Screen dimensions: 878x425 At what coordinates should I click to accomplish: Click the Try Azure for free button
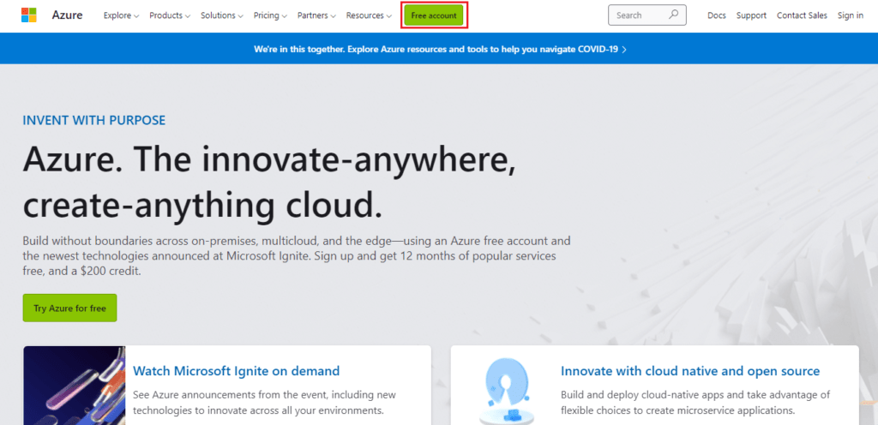point(69,308)
